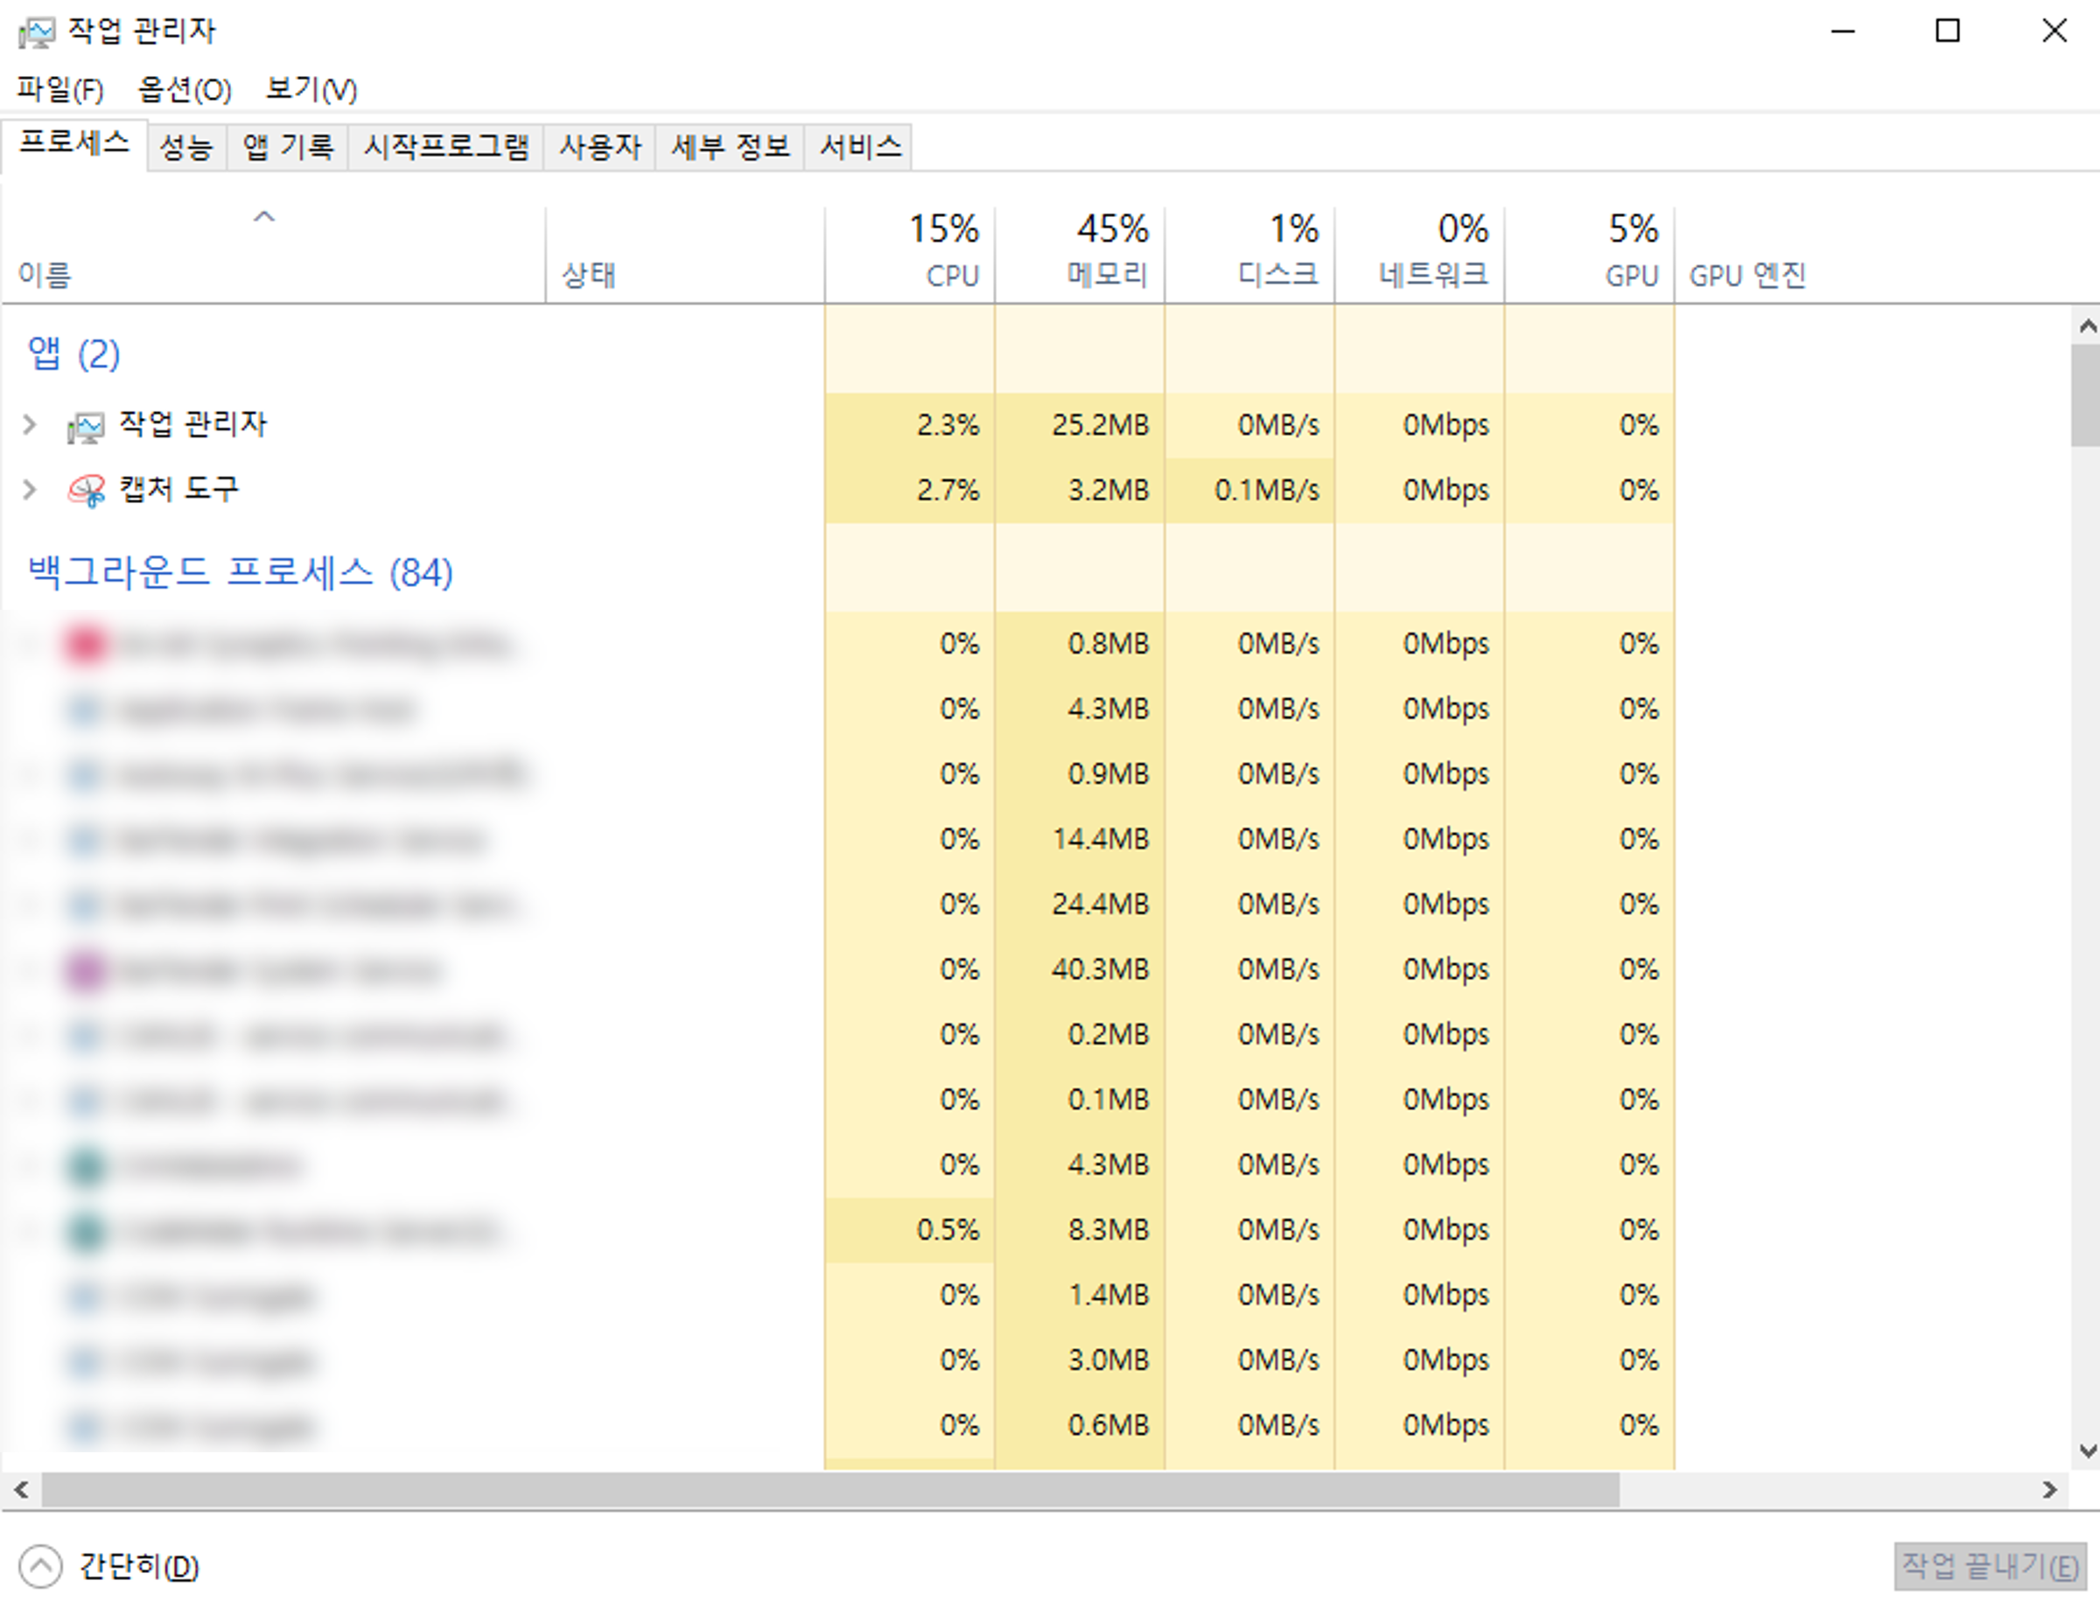Click the 작업 관리자 process icon
Screen dimensions: 2100x1601
86,426
